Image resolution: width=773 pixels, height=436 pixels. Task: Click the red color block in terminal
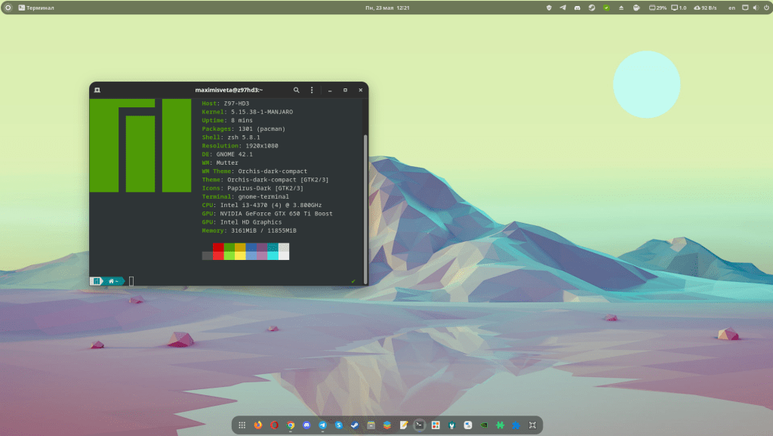tap(218, 247)
